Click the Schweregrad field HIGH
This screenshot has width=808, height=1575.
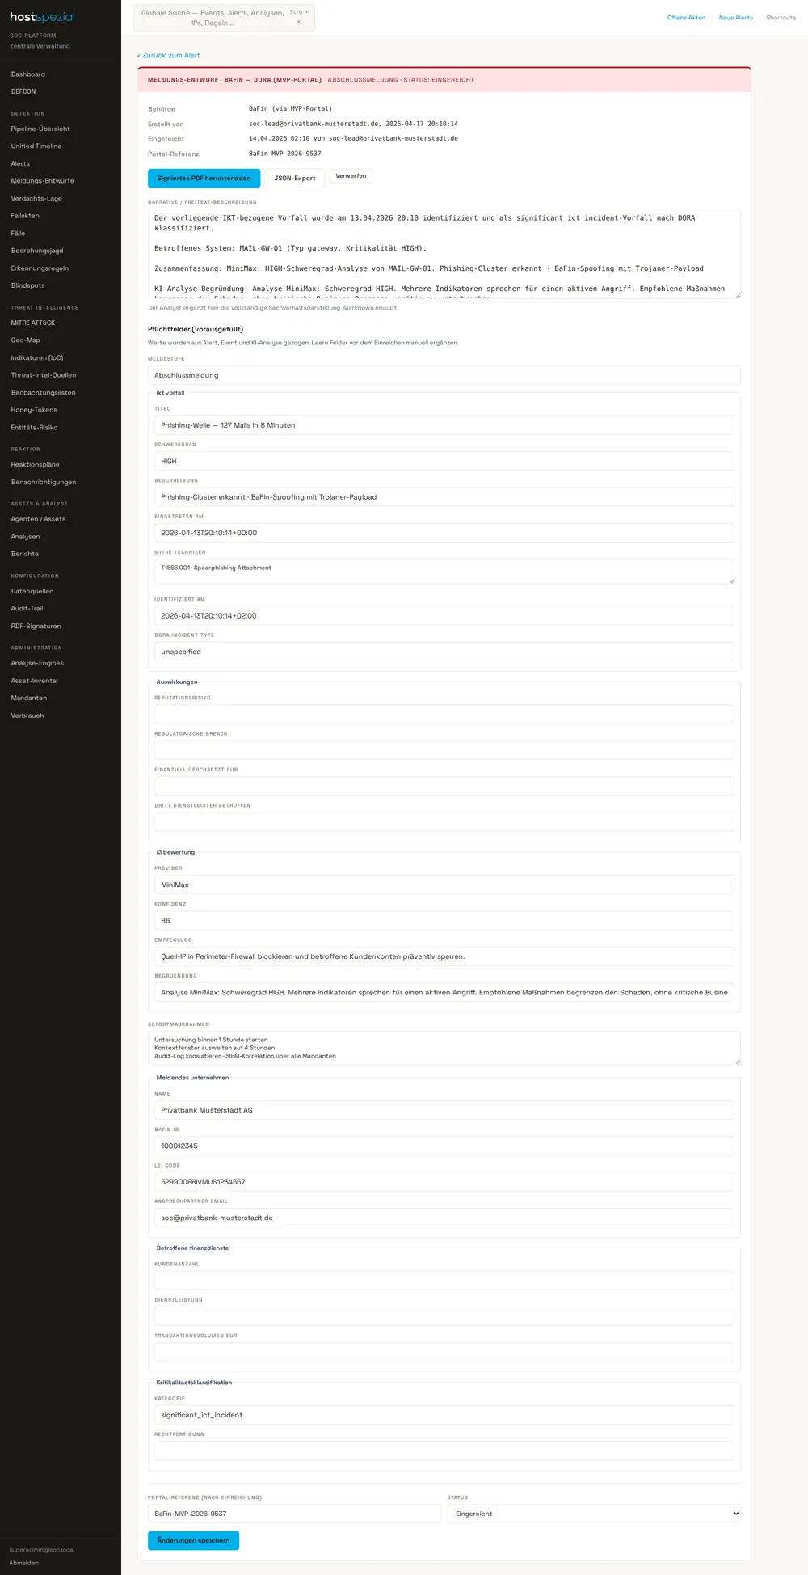point(444,461)
